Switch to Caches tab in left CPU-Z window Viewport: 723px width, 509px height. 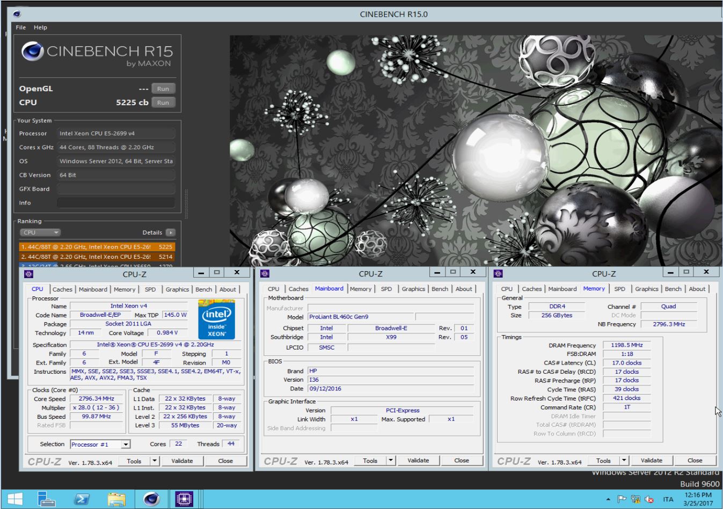[x=62, y=289]
